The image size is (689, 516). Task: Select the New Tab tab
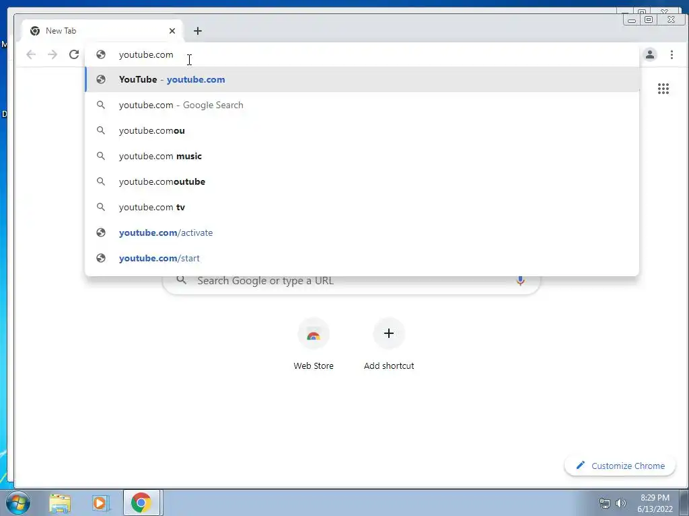coord(102,31)
